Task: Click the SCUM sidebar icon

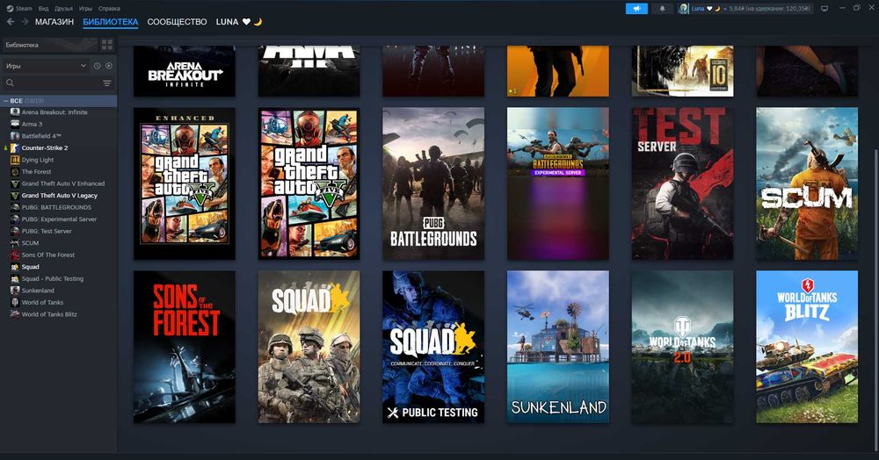Action: [15, 243]
